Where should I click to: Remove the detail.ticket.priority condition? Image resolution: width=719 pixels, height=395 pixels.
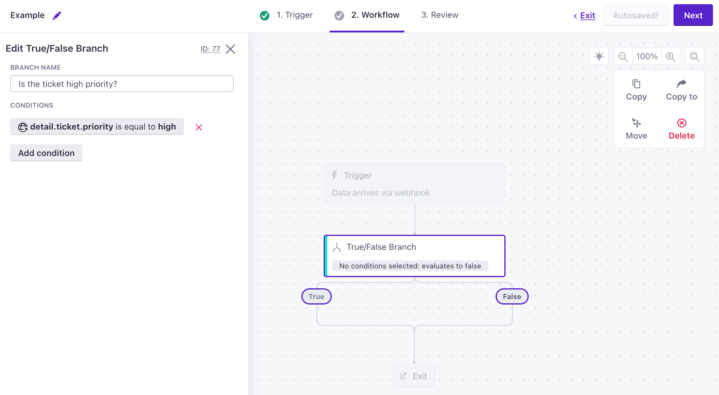tap(198, 127)
